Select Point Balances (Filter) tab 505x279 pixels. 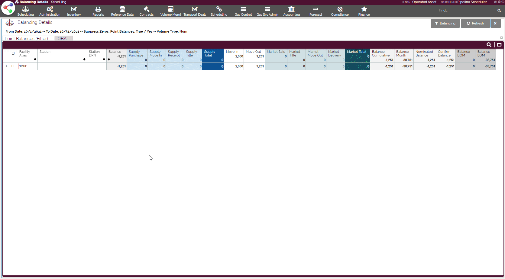pos(27,39)
